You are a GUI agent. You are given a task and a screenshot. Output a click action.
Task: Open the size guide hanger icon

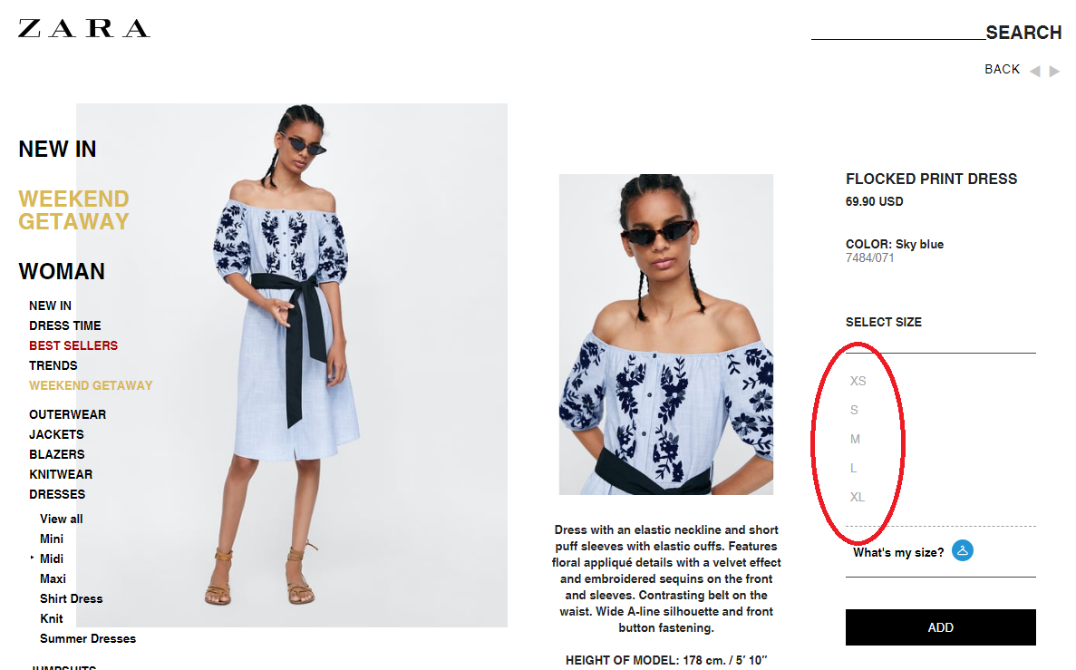click(x=962, y=550)
